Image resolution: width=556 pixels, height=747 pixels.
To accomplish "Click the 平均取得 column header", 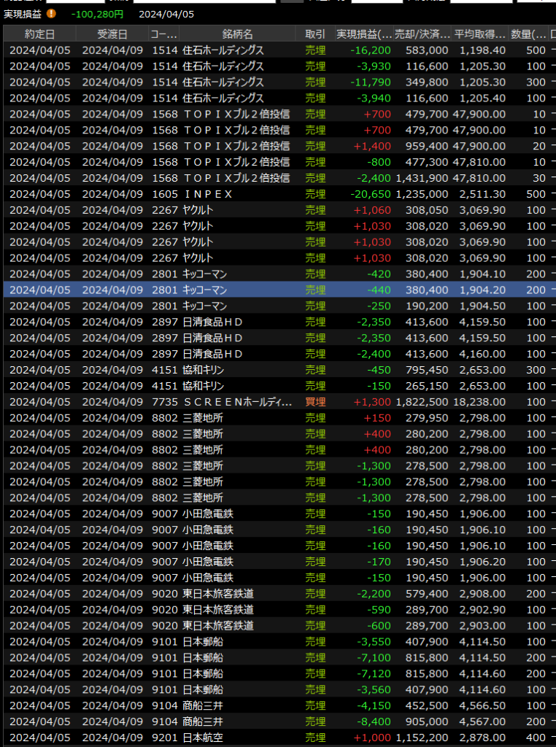I will [x=479, y=34].
